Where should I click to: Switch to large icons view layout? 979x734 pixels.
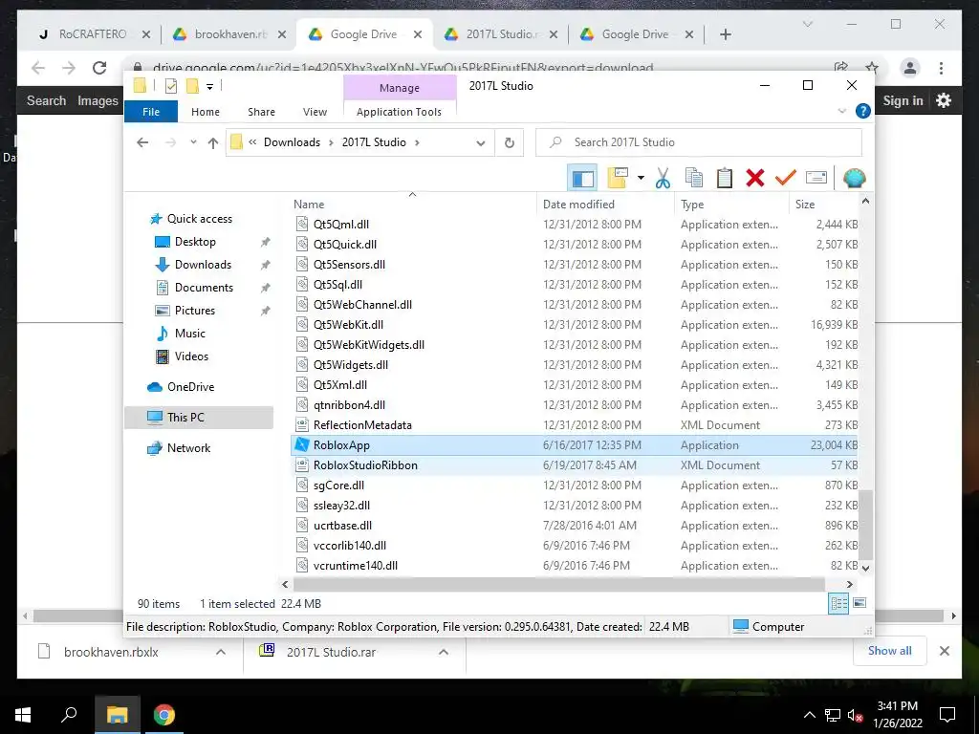pos(859,603)
